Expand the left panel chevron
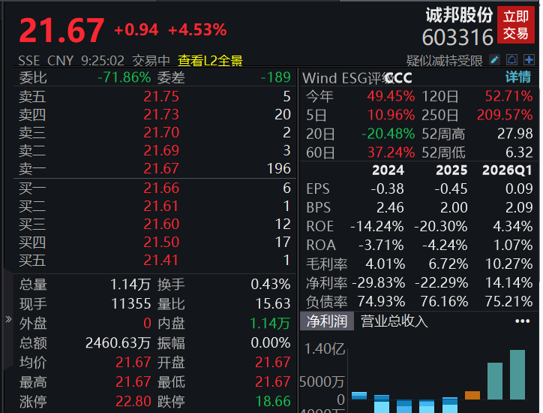Screen dimensions: 543x413 coord(8,319)
